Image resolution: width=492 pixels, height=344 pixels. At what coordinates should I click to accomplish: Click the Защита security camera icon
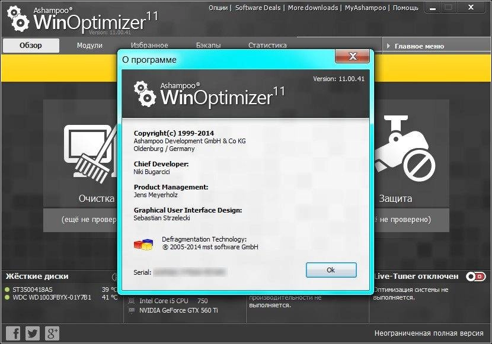[405, 149]
